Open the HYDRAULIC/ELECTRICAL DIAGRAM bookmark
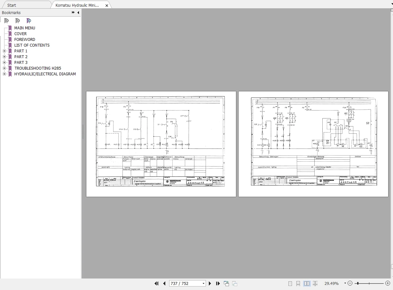 pyautogui.click(x=45, y=74)
